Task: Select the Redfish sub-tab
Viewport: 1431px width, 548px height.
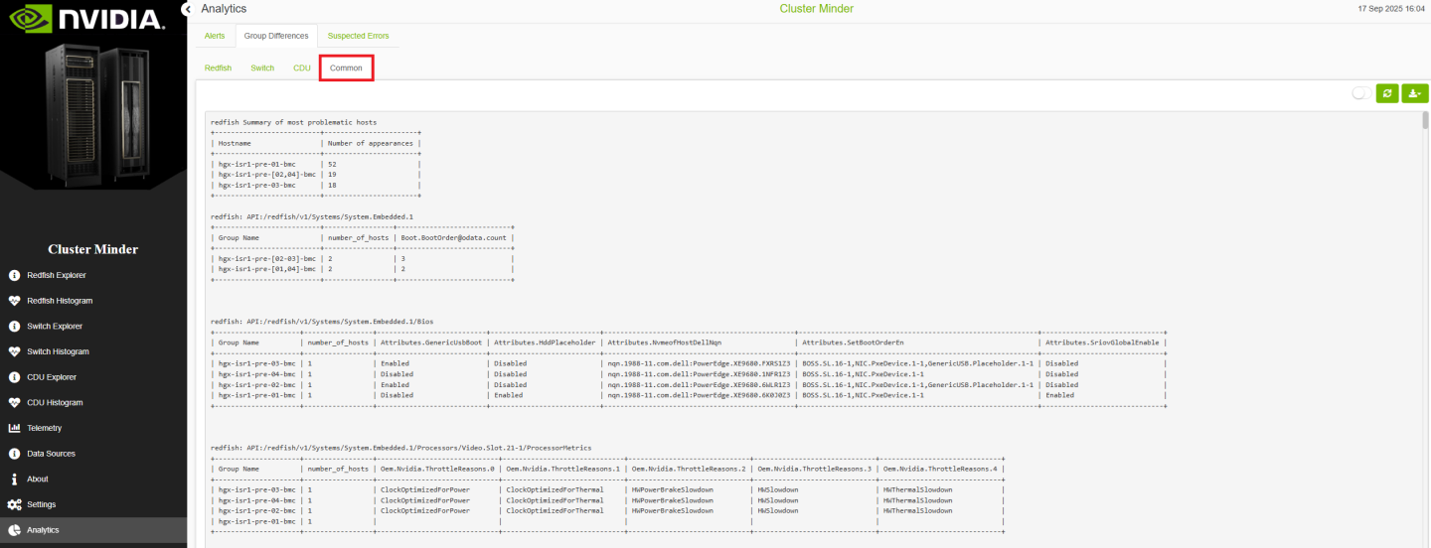Action: pos(218,68)
